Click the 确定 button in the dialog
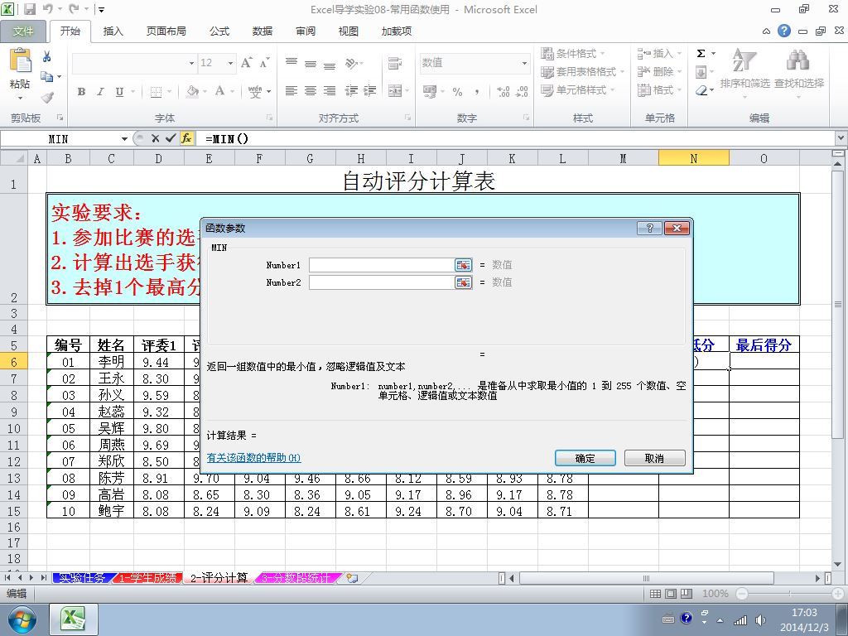The height and width of the screenshot is (636, 848). tap(585, 458)
